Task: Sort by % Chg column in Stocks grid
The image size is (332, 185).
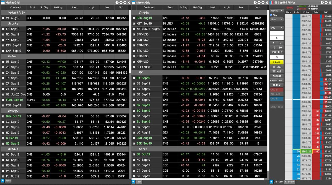Action: 45,7
